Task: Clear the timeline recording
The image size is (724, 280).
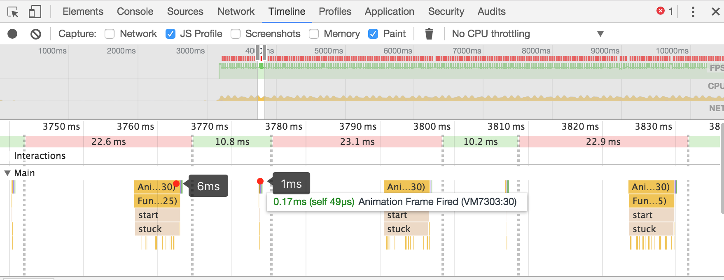Action: [36, 34]
